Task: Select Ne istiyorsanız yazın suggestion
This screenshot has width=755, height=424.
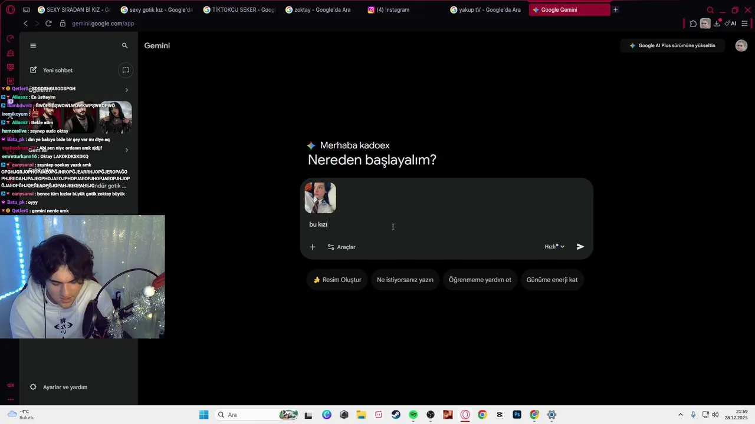Action: coord(405,280)
